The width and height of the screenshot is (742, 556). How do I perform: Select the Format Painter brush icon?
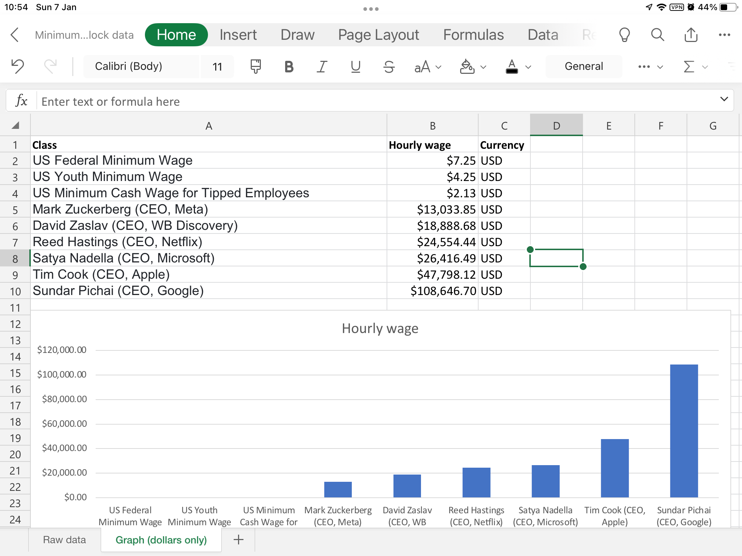(255, 67)
